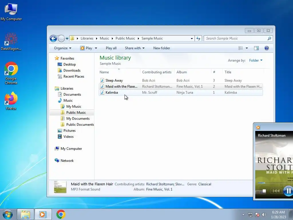Select the Kalimba file icon
This screenshot has height=220, width=293.
pos(102,93)
